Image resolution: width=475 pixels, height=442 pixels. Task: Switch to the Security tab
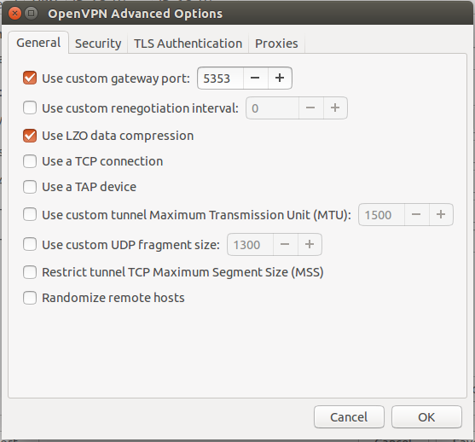pos(98,44)
